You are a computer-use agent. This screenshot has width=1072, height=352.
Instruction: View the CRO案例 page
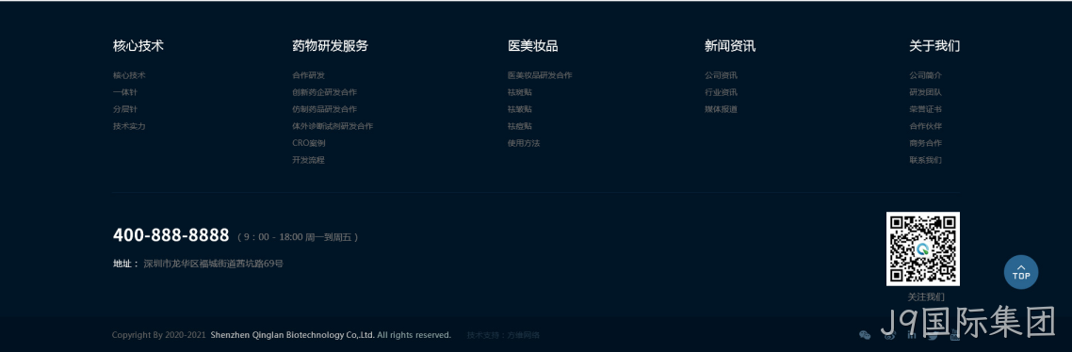click(x=308, y=144)
